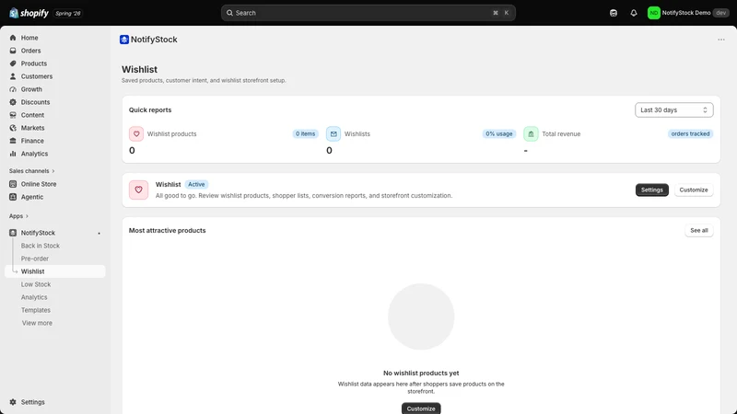The height and width of the screenshot is (414, 737).
Task: Click the 0 items badge
Action: pyautogui.click(x=305, y=133)
